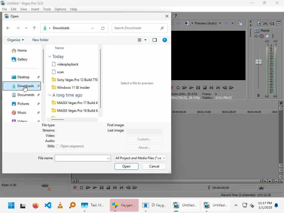Click the Windows Start button

click(11, 205)
